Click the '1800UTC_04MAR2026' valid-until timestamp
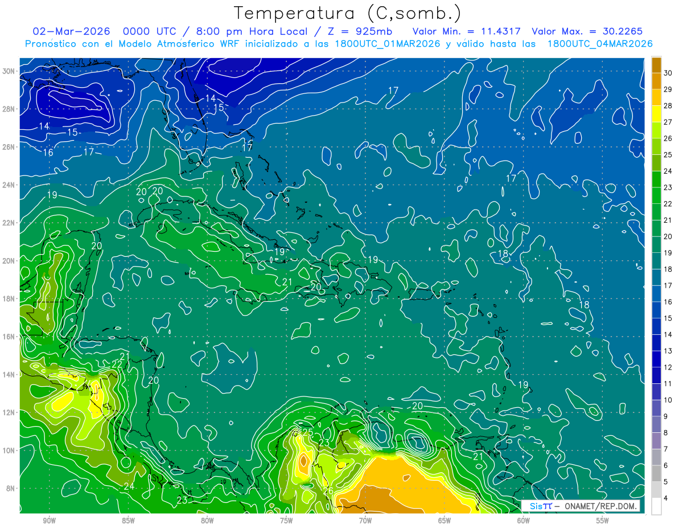Viewport: 683px width, 528px height. click(x=599, y=44)
